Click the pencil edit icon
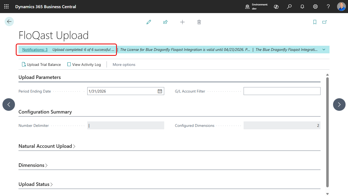Viewport: 348px width, 196px height. click(149, 22)
